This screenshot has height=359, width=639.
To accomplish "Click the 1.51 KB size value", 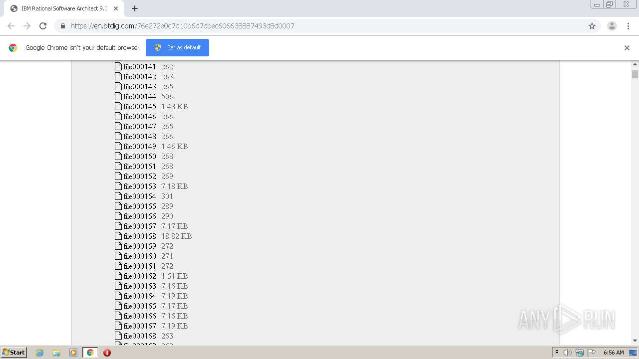I will click(174, 276).
